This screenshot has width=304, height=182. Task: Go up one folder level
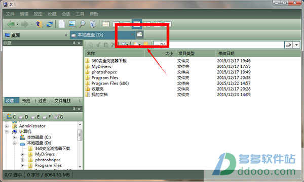coord(39,24)
